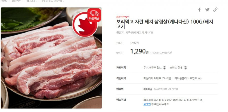This screenshot has height=112, width=228.
Task: Open info icon next to 포인트 결제
Action: [x=185, y=68]
